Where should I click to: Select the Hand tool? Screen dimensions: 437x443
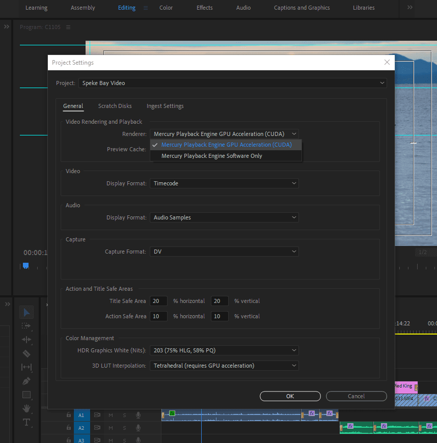[26, 408]
